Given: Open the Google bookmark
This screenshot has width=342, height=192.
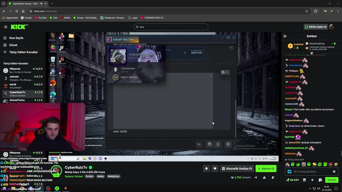Looking at the screenshot, I should (26, 18).
